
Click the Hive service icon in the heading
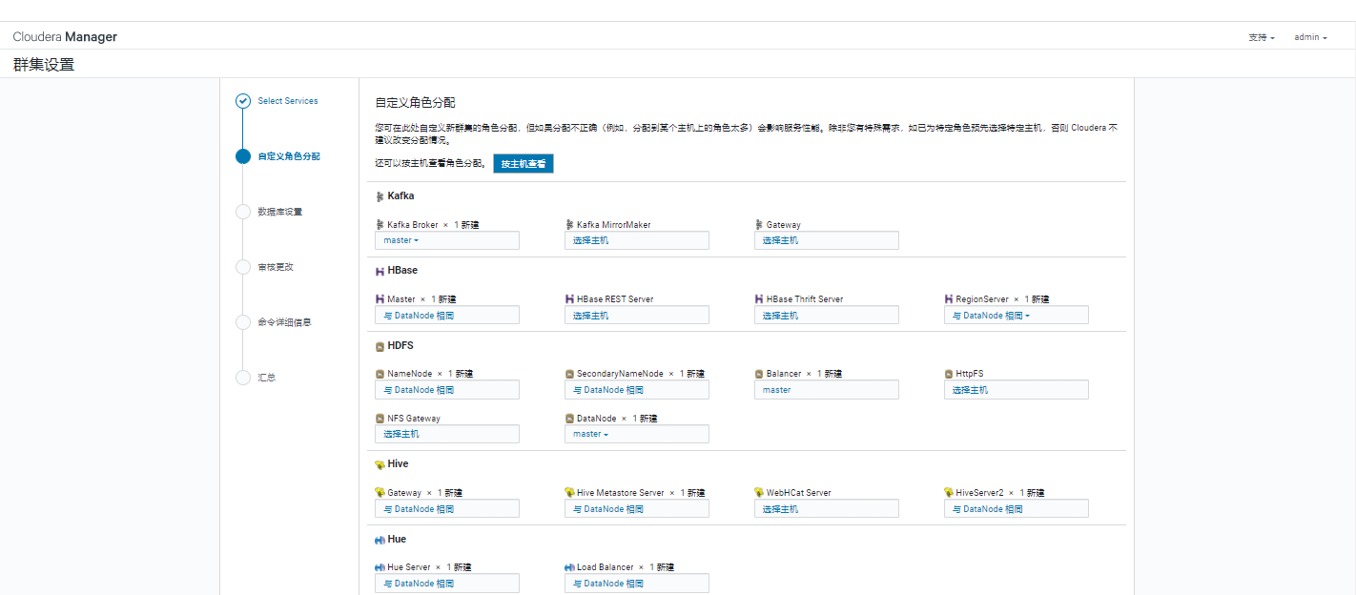[x=380, y=464]
